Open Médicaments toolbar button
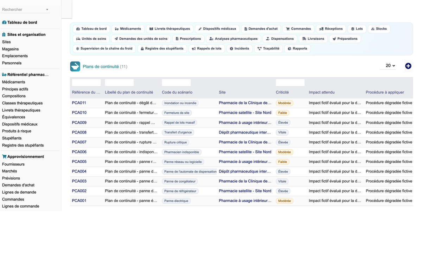Image resolution: width=422 pixels, height=261 pixels. [128, 29]
